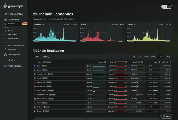Click the Derive chain logo icon
Image resolution: width=178 pixels, height=120 pixels.
point(35,111)
